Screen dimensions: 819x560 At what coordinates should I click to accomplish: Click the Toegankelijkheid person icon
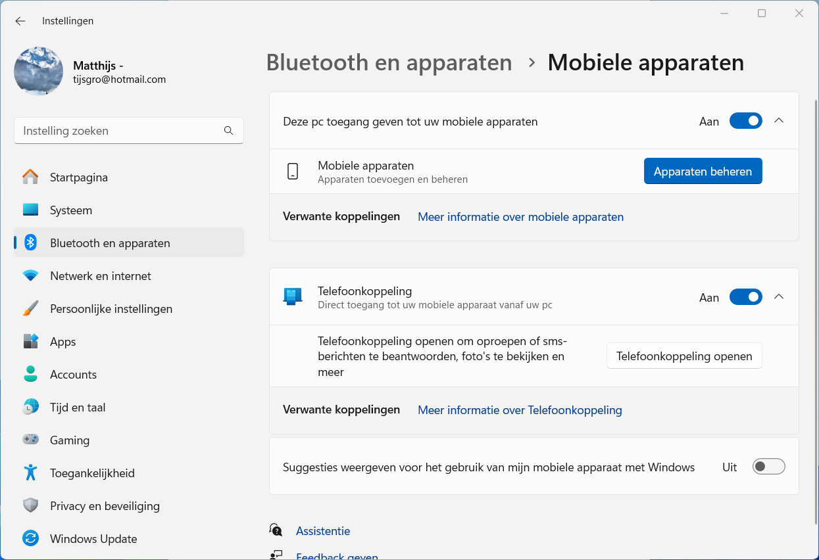[x=30, y=473]
